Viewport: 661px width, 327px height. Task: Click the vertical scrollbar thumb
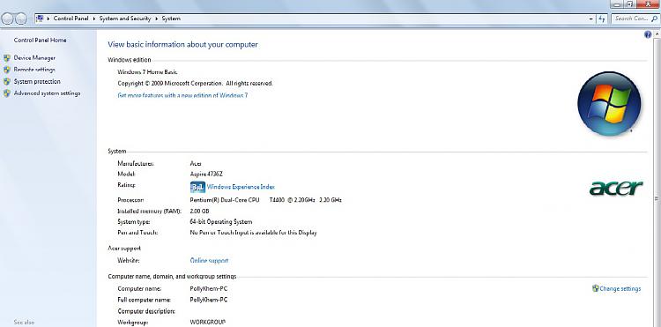tap(657, 198)
